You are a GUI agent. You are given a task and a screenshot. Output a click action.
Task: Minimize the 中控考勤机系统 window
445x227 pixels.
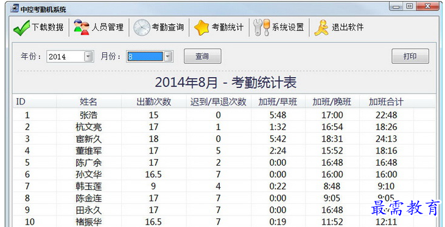click(396, 6)
